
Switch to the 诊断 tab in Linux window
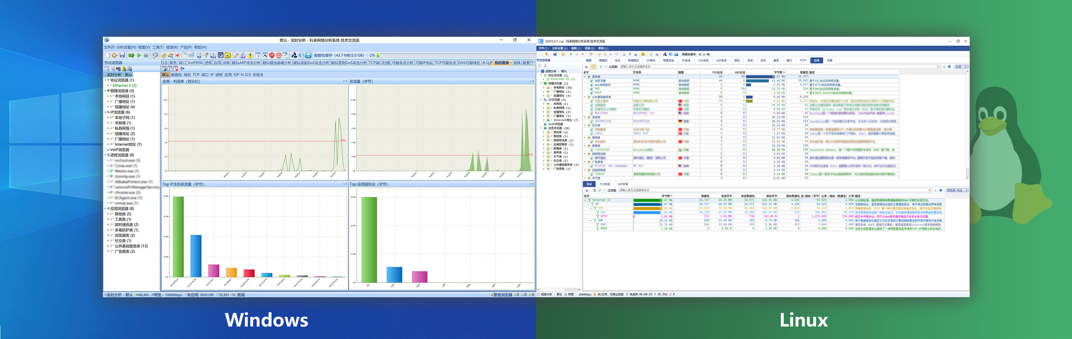coord(829,61)
